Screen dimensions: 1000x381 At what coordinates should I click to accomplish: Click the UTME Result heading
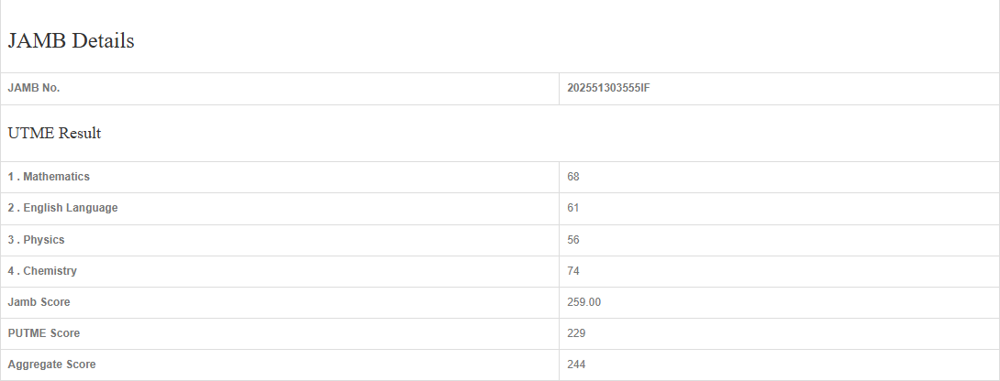pos(54,134)
